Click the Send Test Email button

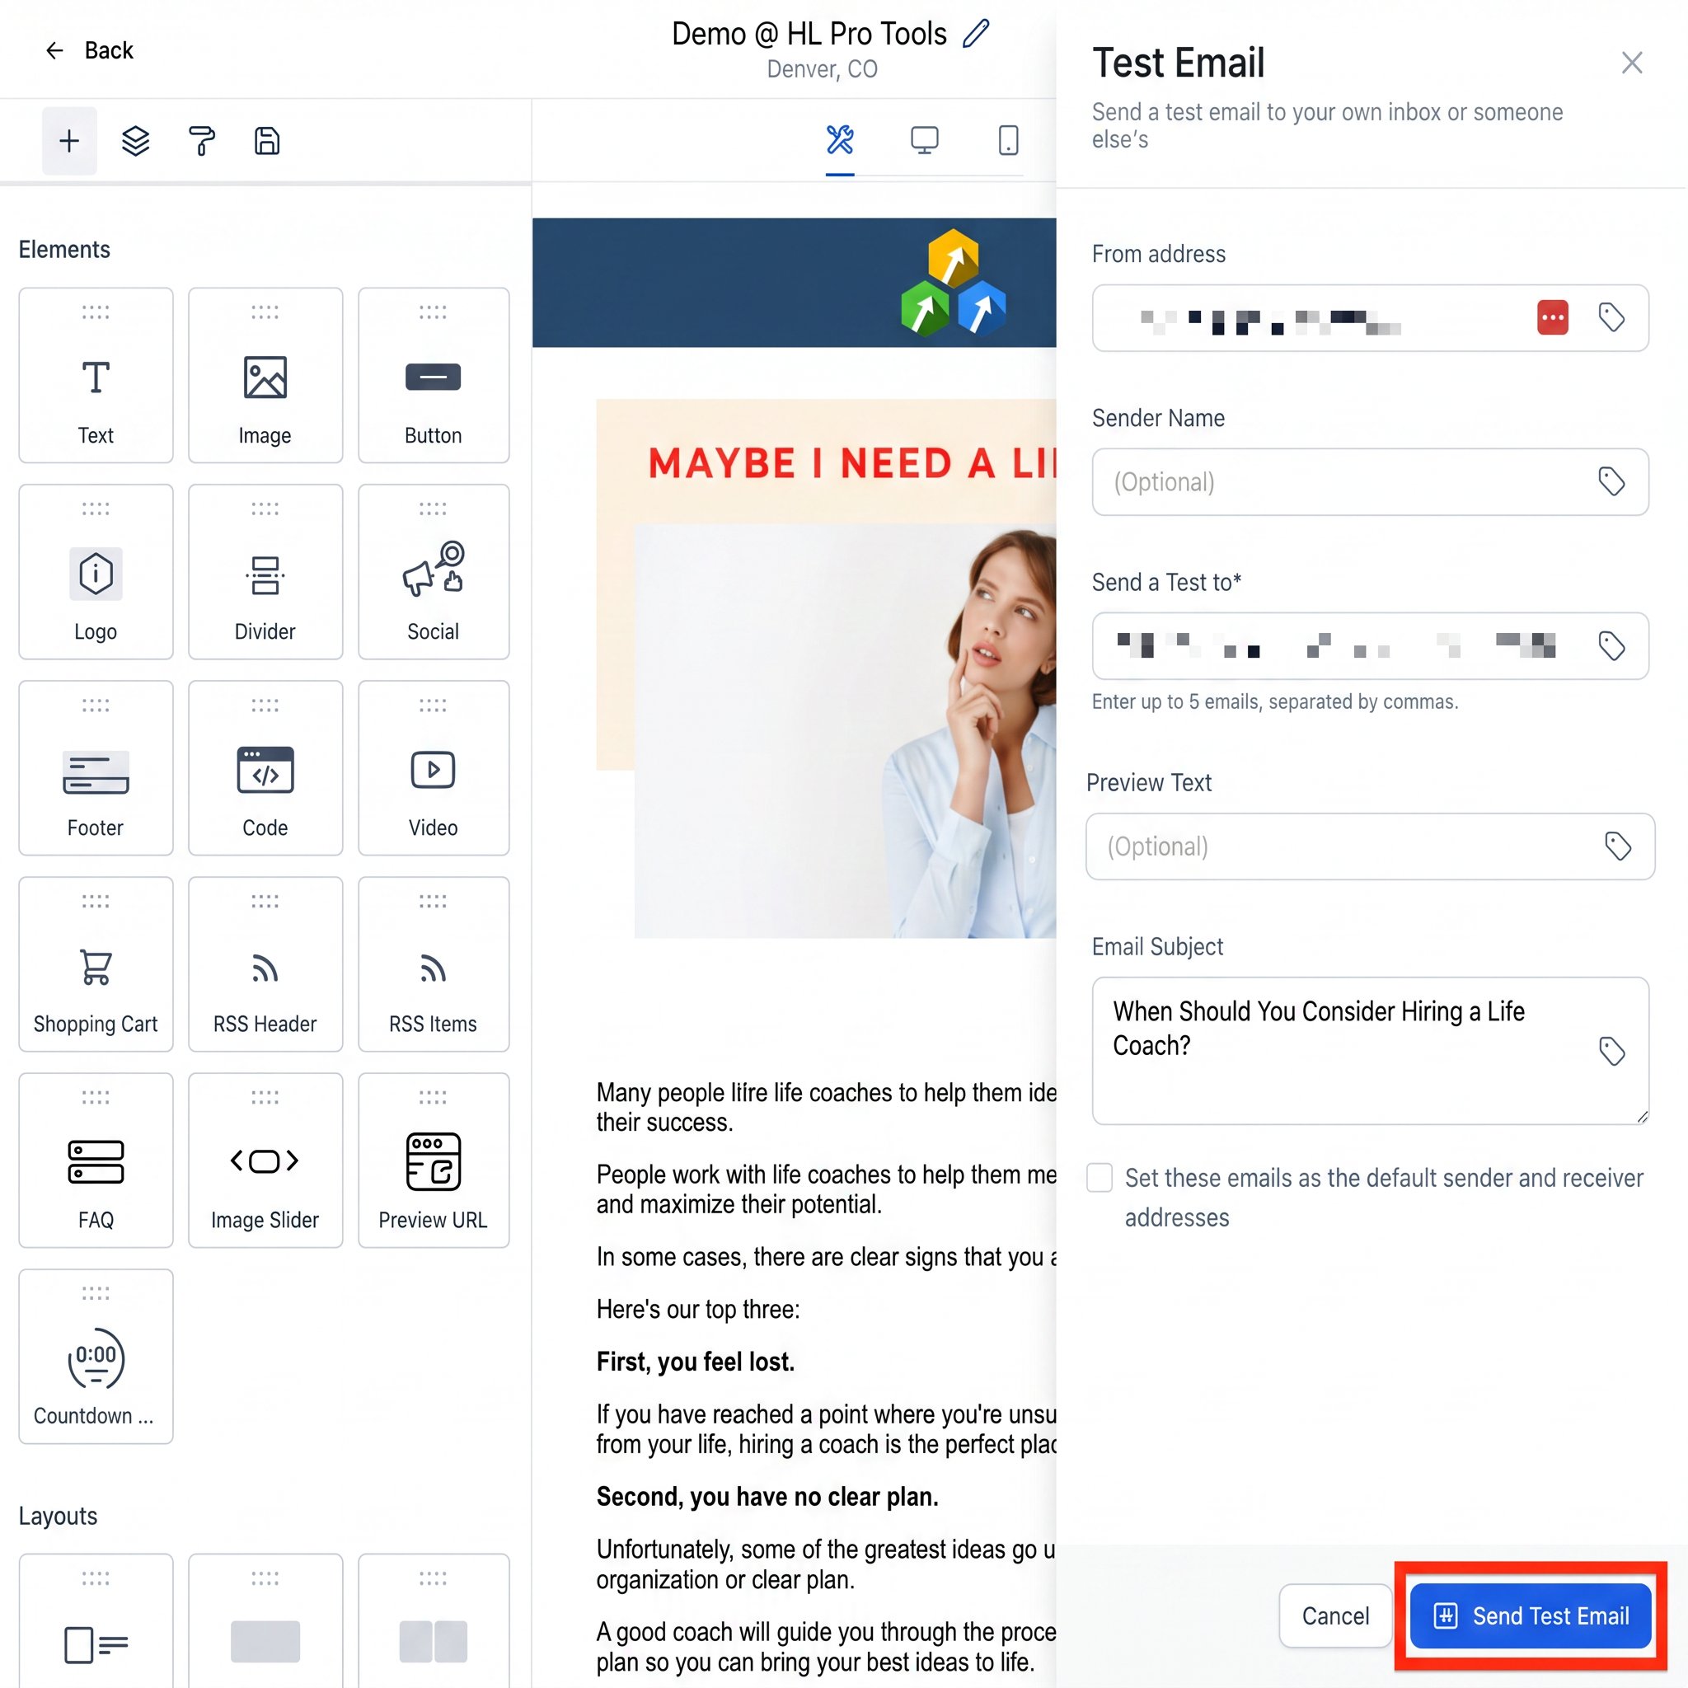point(1531,1616)
